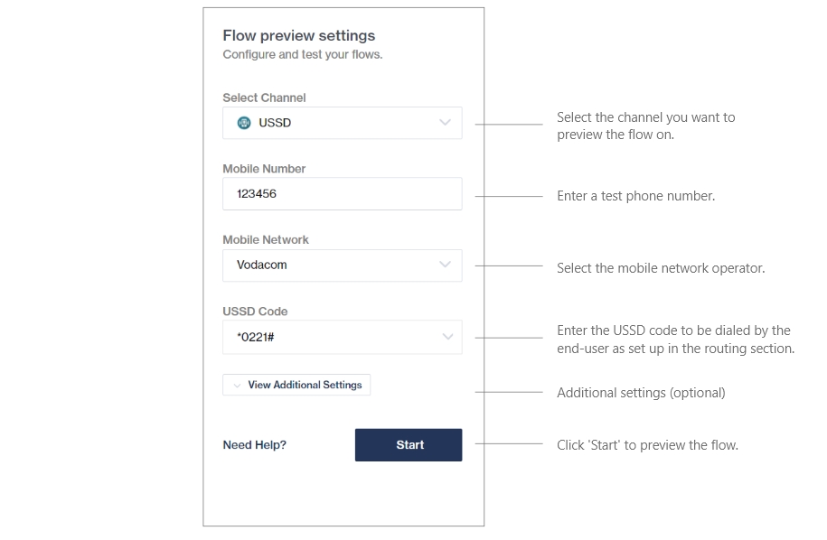This screenshot has height=540, width=827.
Task: Click the Select Channel field label
Action: pos(264,98)
